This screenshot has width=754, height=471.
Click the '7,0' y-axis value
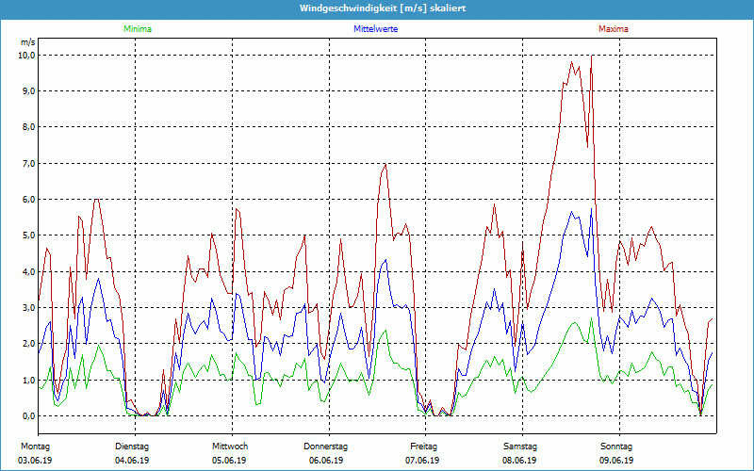coord(28,163)
